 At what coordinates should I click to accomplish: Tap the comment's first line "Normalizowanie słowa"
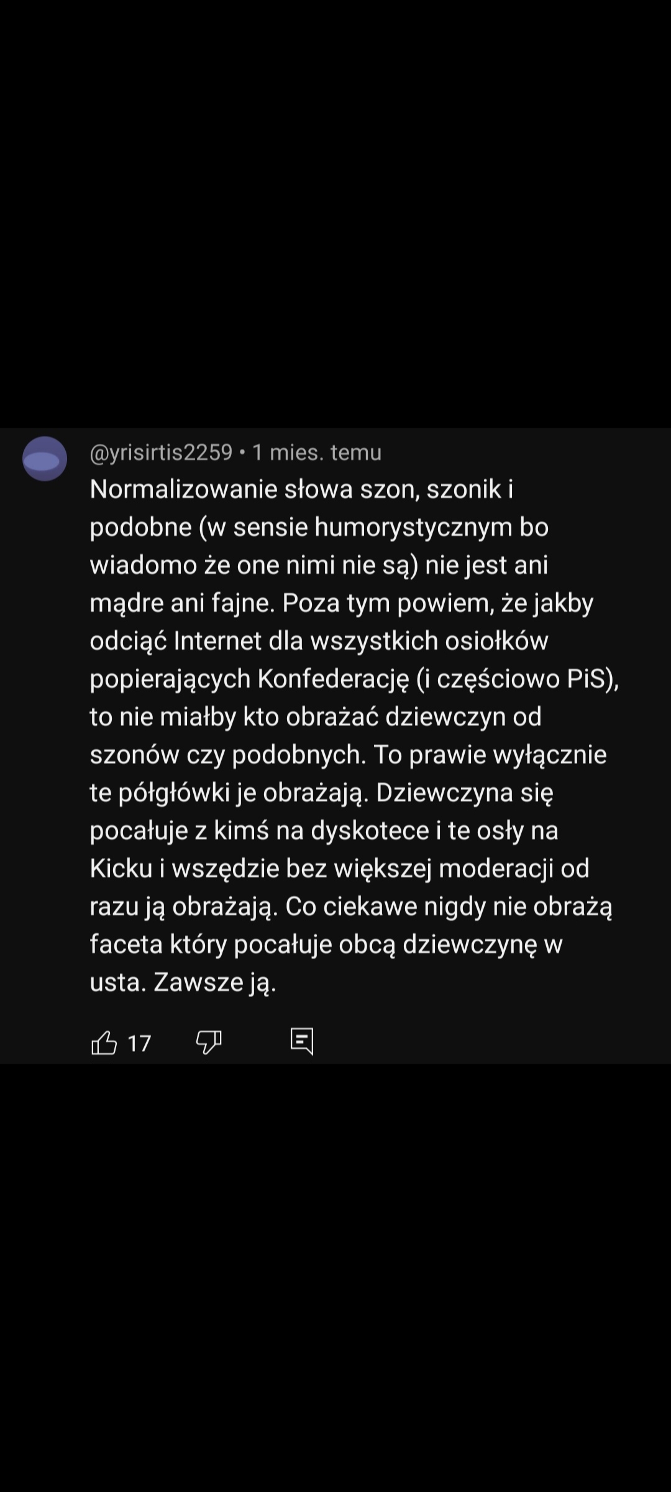click(x=183, y=489)
